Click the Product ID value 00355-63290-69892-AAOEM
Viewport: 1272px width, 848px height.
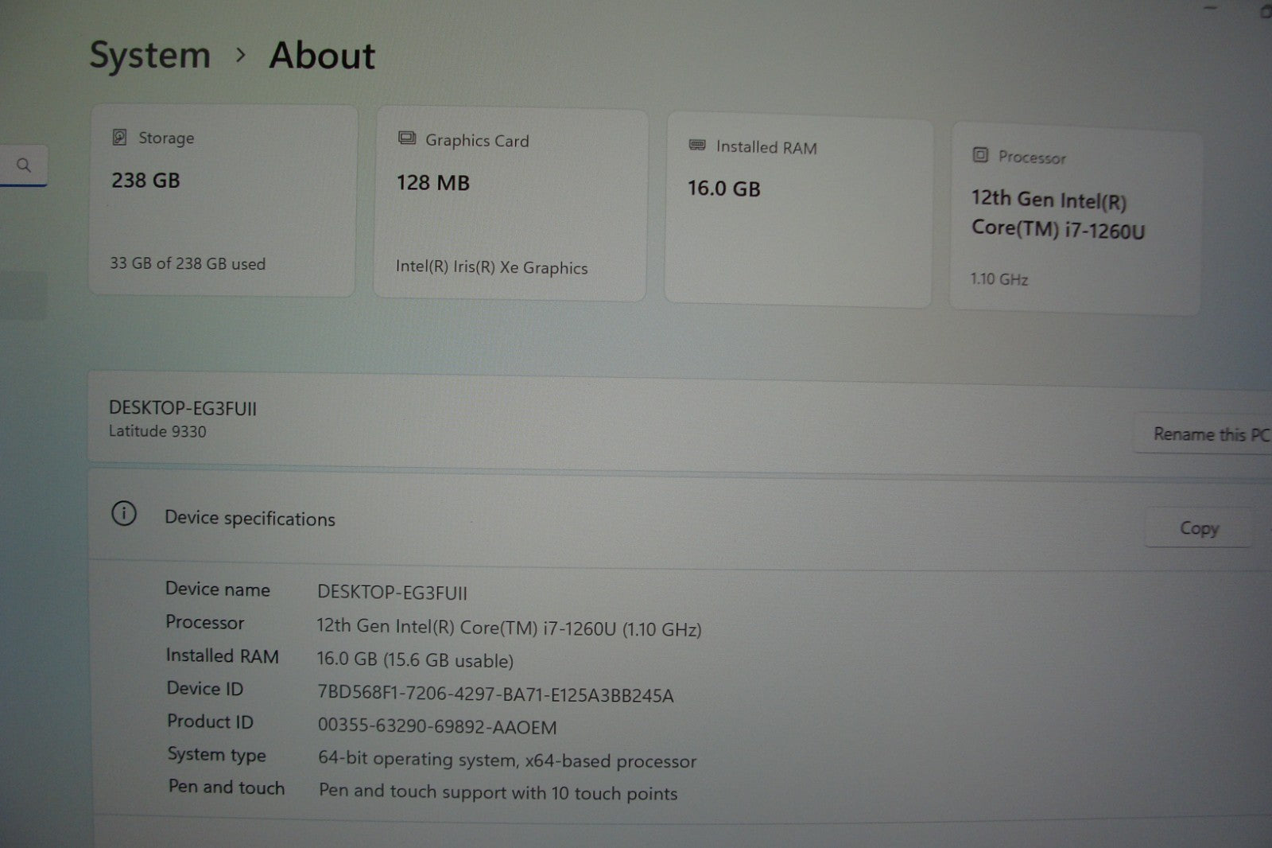point(436,726)
